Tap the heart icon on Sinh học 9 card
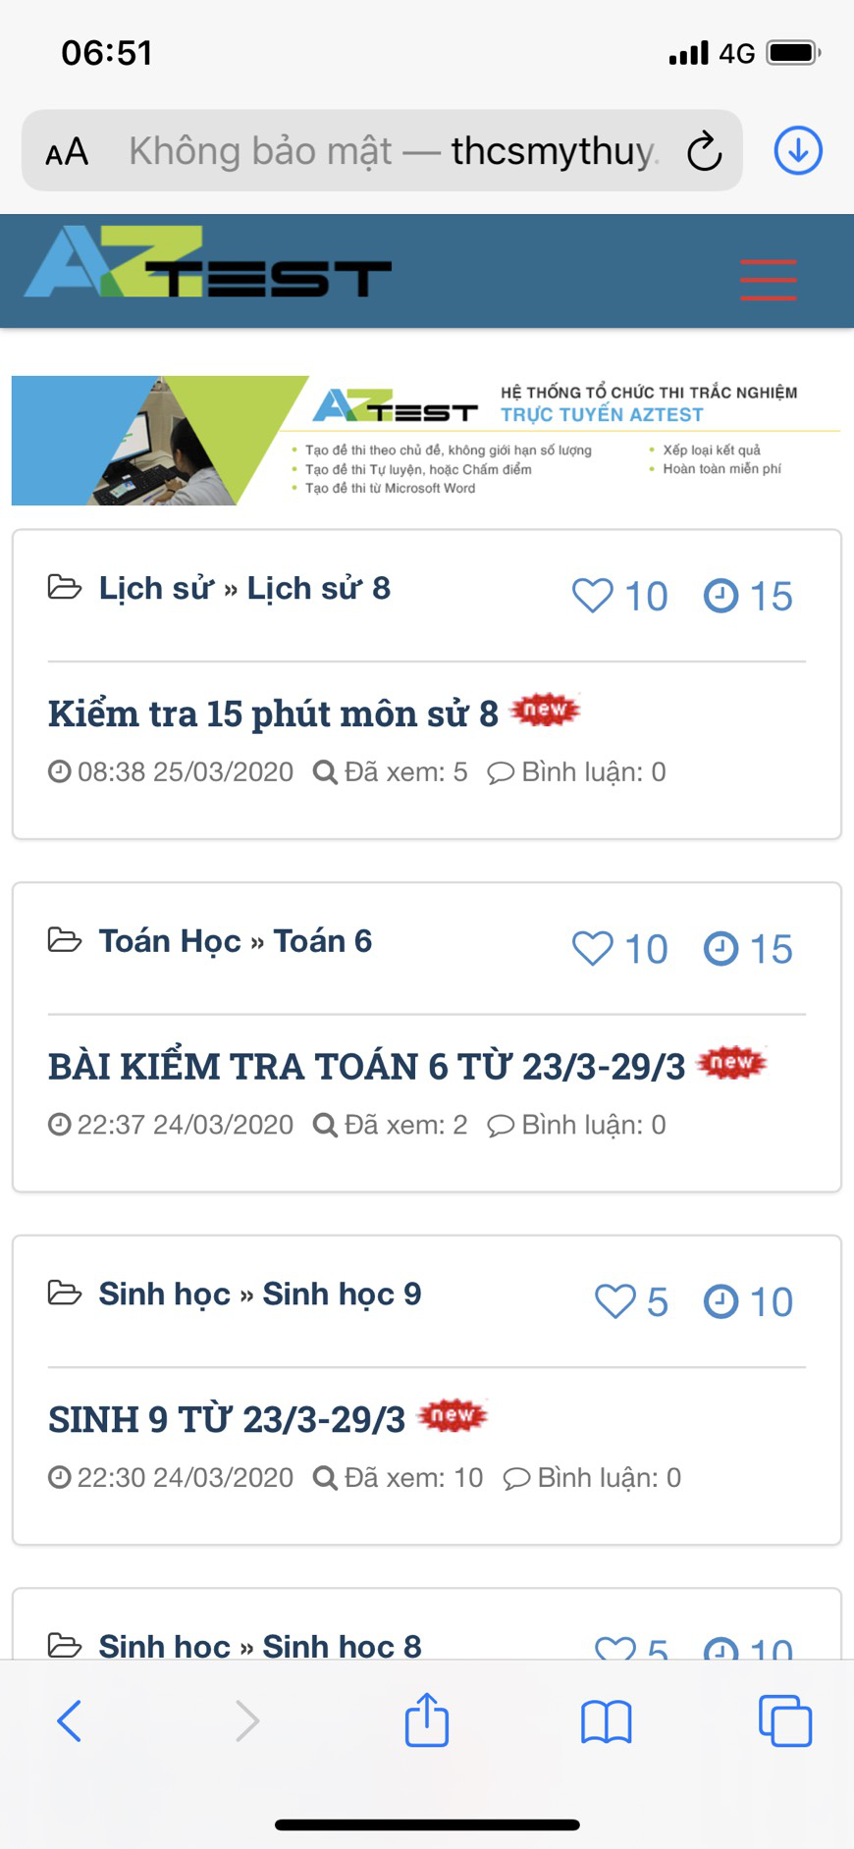The width and height of the screenshot is (854, 1849). [615, 1301]
